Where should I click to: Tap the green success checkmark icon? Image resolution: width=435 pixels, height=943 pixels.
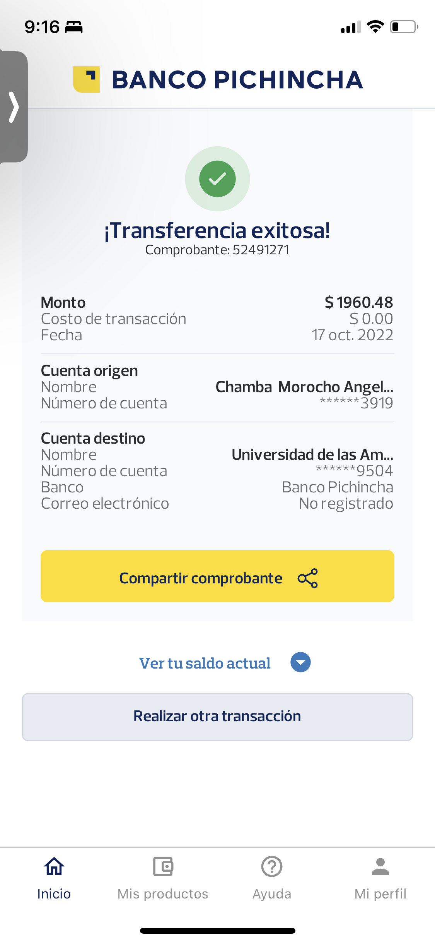coord(217,179)
